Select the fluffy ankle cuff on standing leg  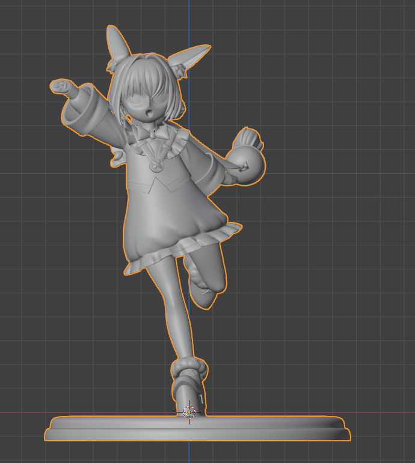click(189, 366)
